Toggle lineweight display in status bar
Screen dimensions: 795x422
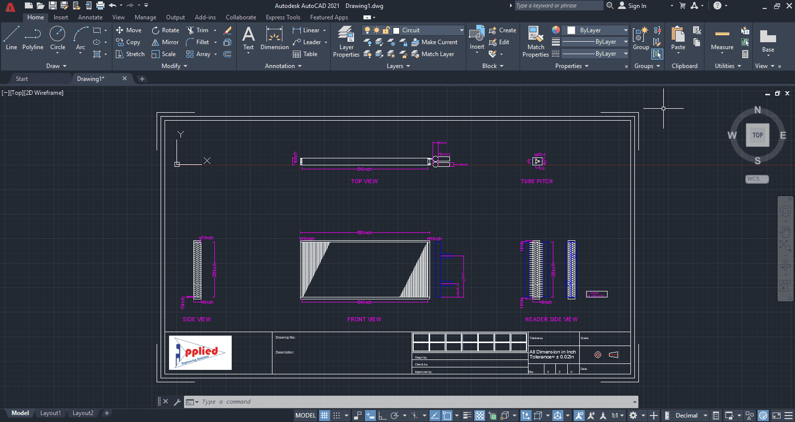467,416
